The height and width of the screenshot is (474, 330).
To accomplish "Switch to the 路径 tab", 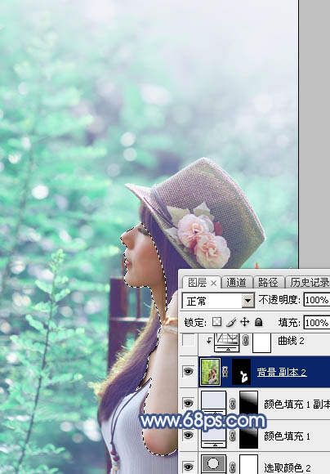I will click(268, 283).
